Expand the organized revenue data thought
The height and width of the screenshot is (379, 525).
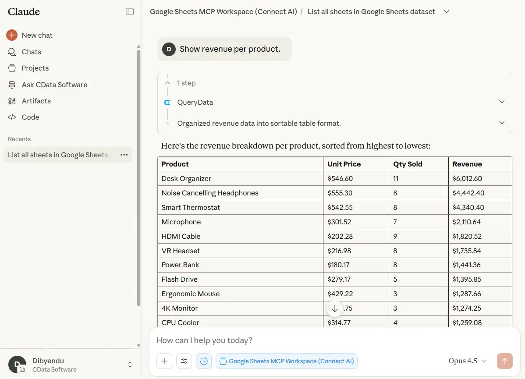(502, 123)
